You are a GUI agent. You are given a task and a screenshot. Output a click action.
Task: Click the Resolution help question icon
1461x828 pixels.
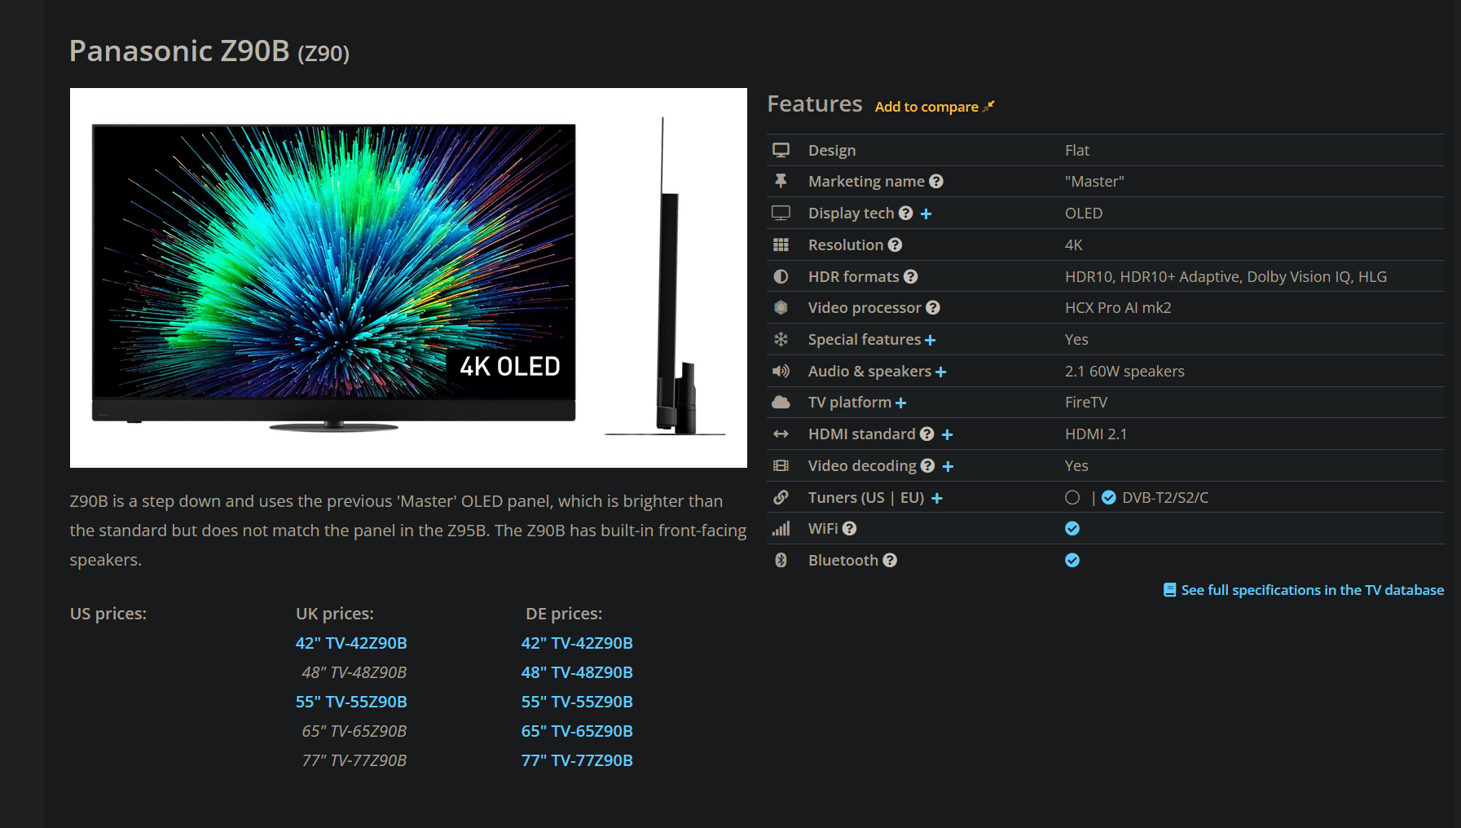(x=895, y=245)
